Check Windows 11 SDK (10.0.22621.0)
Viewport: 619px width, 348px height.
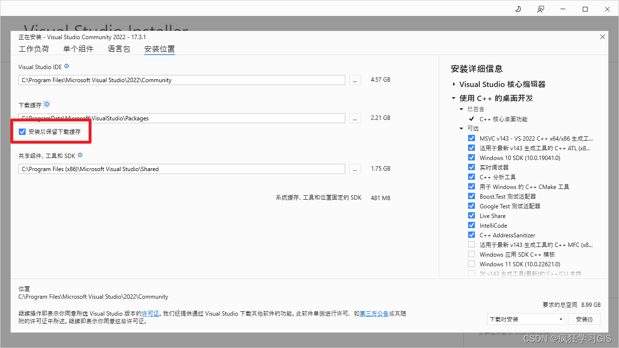click(472, 264)
